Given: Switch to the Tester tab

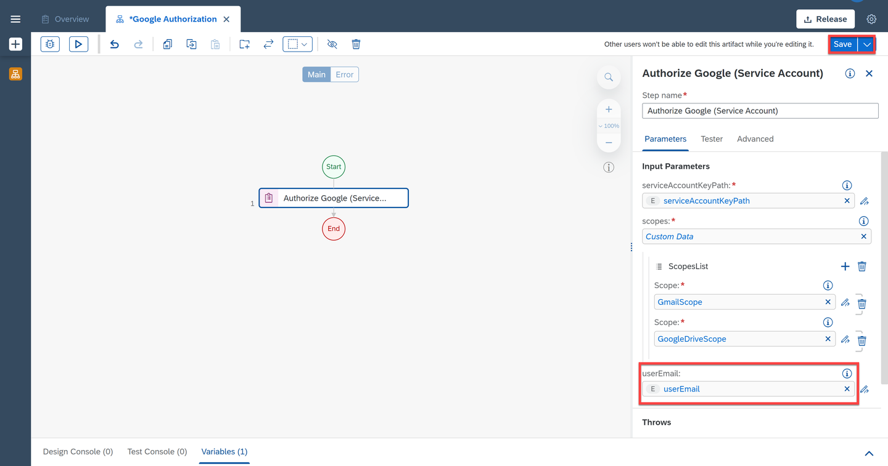Looking at the screenshot, I should click(x=712, y=139).
